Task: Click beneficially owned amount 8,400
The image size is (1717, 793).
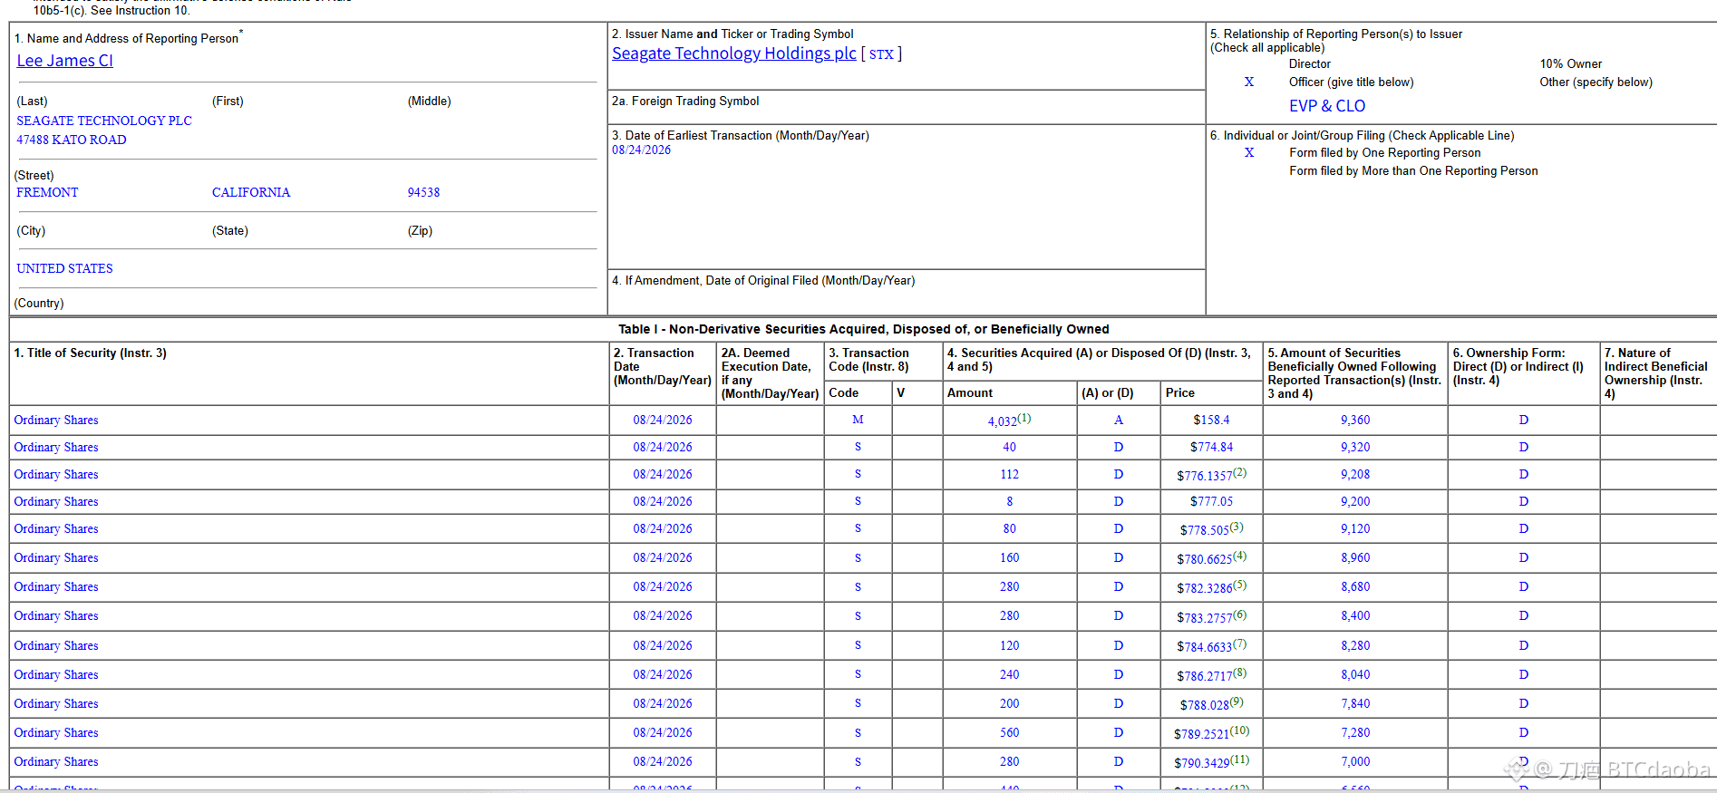Action: pyautogui.click(x=1355, y=615)
